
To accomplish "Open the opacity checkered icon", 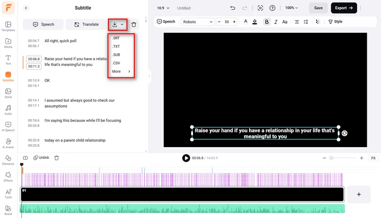I will click(317, 22).
